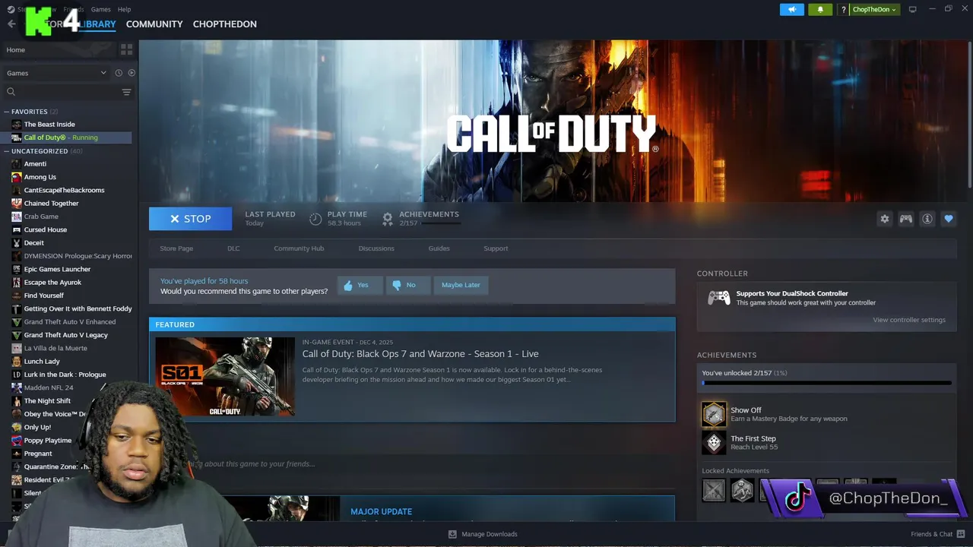
Task: Open Friends & Chat
Action: point(938,534)
